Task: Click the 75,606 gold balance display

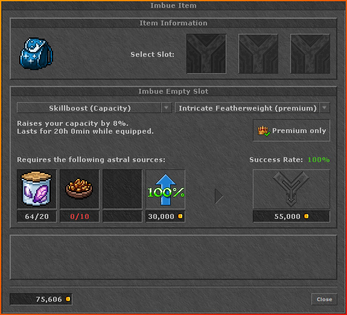Action: (x=41, y=299)
